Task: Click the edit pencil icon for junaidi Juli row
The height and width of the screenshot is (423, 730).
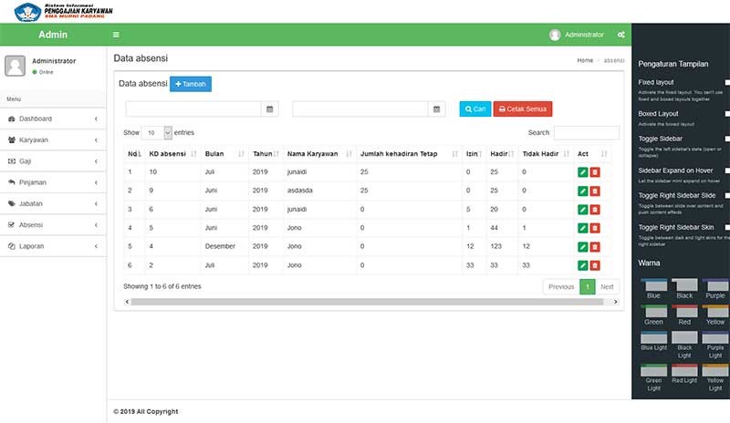Action: (x=582, y=172)
